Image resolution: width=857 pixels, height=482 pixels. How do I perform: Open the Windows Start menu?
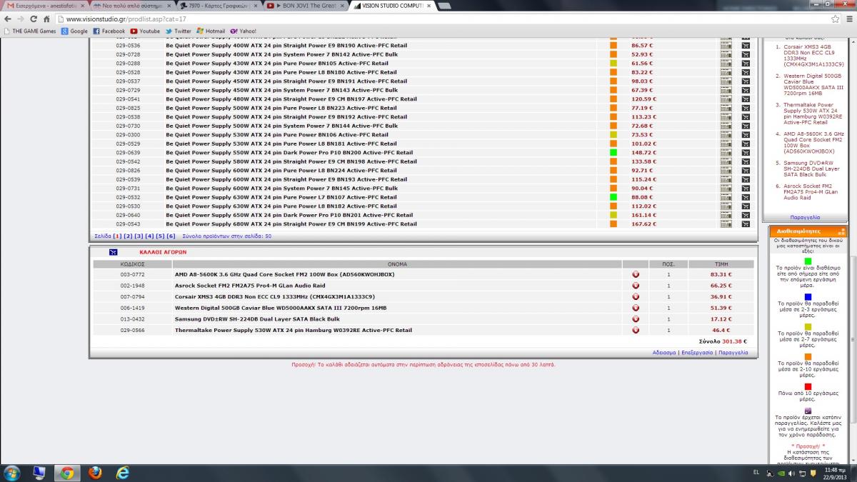(x=12, y=472)
